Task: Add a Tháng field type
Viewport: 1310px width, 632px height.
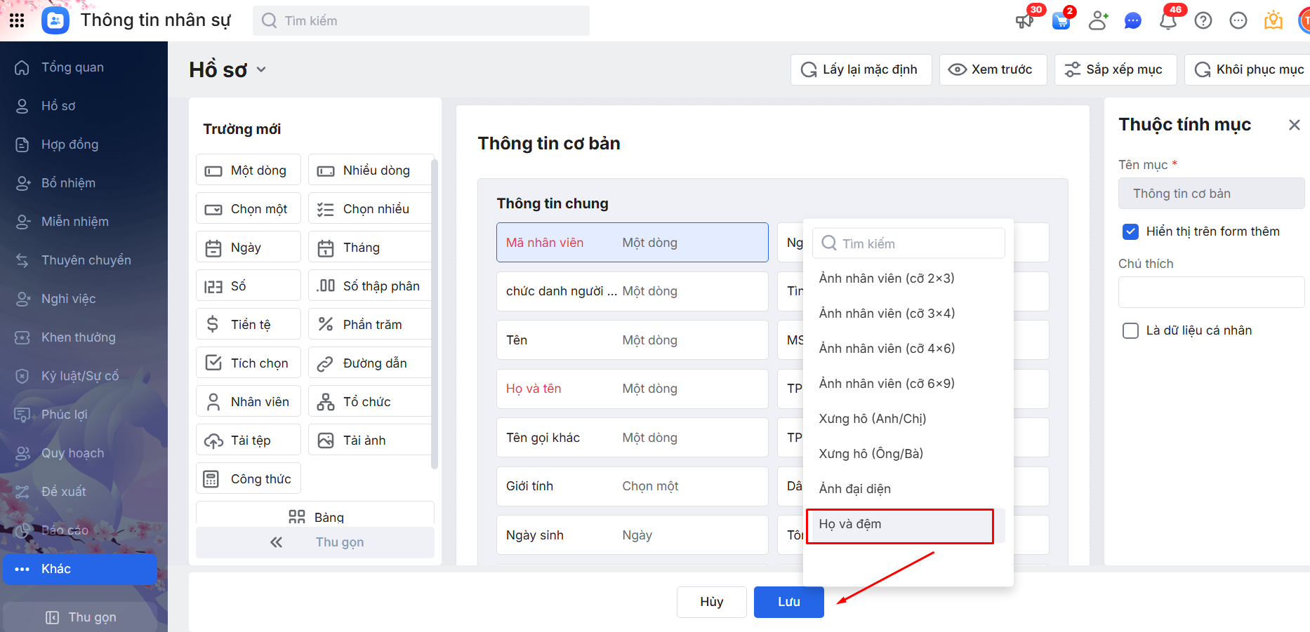Action: [370, 248]
